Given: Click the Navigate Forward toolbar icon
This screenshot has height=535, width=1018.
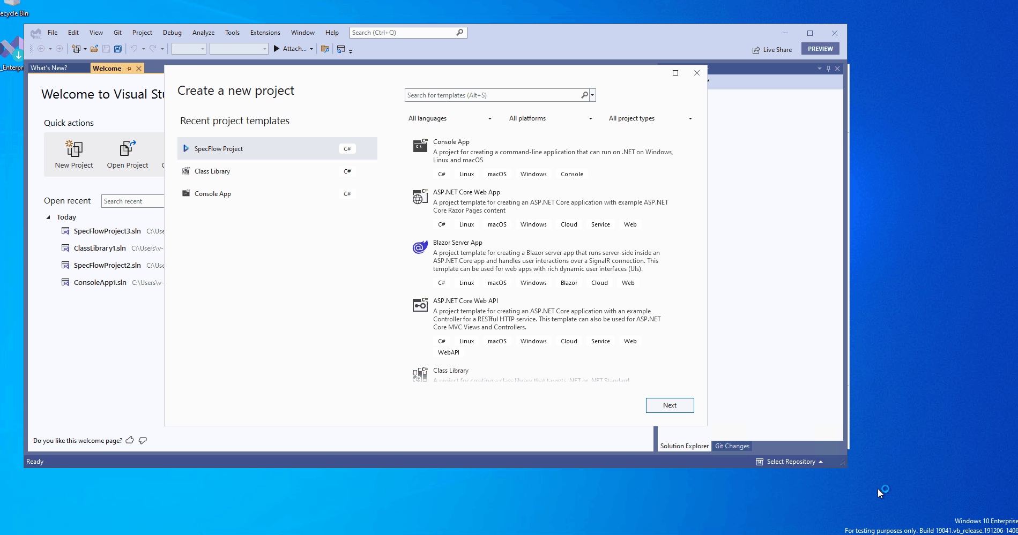Looking at the screenshot, I should click(x=59, y=49).
